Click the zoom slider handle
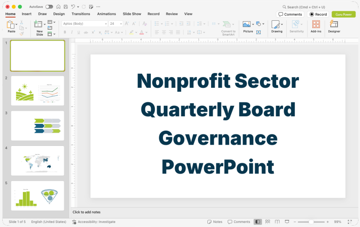Image resolution: width=360 pixels, height=227 pixels. tap(311, 222)
